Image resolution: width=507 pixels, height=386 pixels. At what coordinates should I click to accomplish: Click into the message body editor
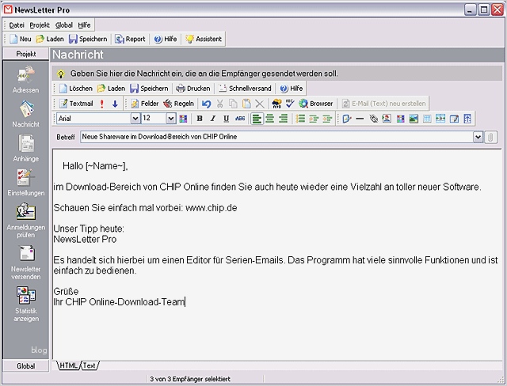pyautogui.click(x=276, y=255)
